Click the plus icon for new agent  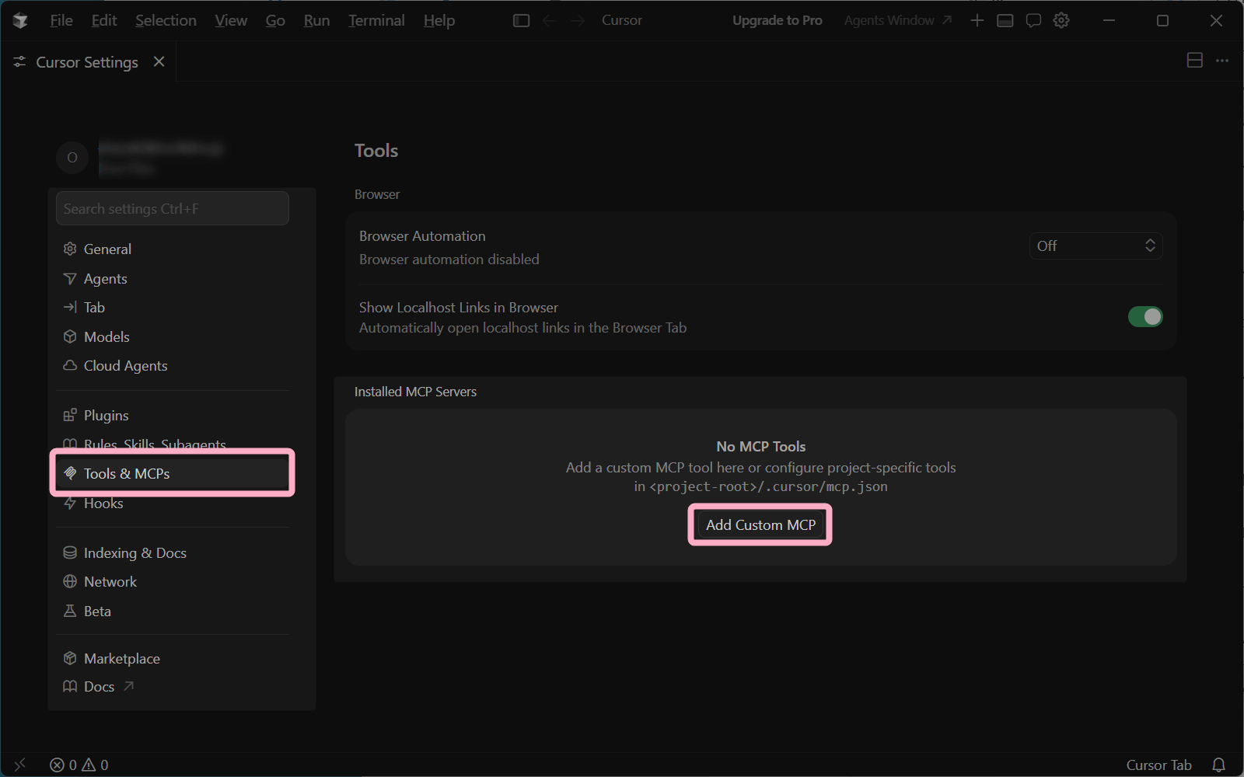point(977,21)
